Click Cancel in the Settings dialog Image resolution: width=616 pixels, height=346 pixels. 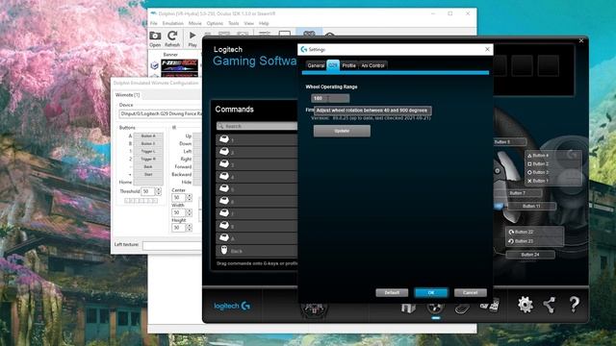[471, 292]
